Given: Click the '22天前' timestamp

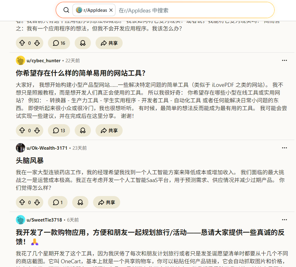Looking at the screenshot, I should coord(73,61).
